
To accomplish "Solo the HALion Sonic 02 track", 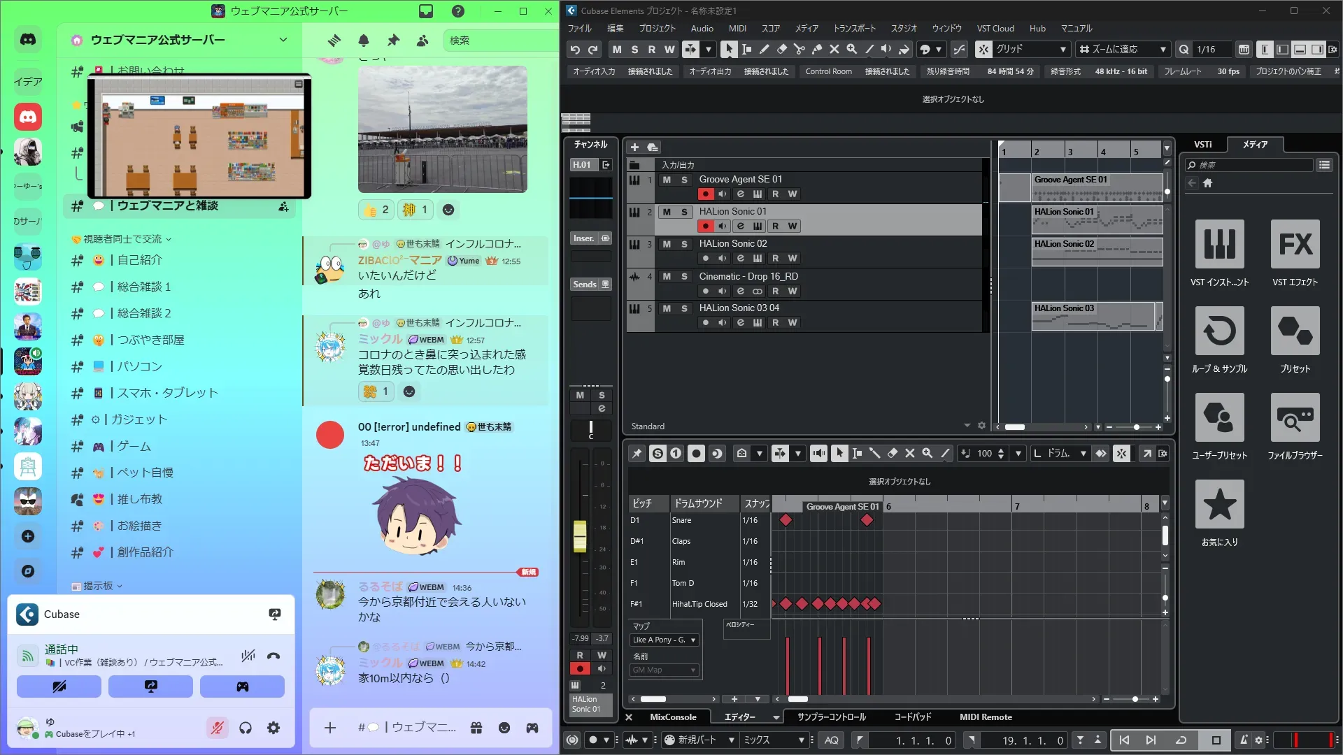I will tap(684, 244).
